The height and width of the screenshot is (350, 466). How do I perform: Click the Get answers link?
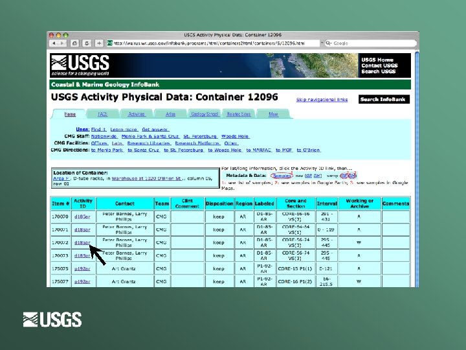155,130
